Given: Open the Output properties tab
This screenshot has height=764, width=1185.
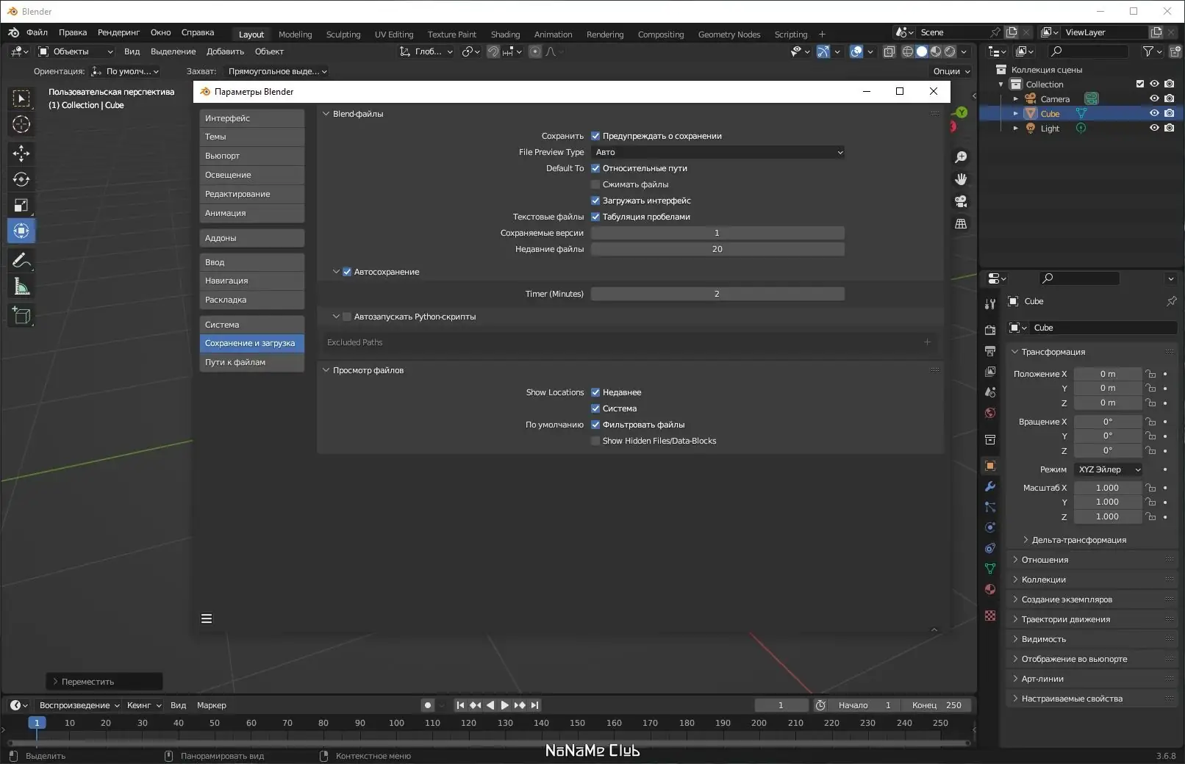Looking at the screenshot, I should tap(990, 351).
